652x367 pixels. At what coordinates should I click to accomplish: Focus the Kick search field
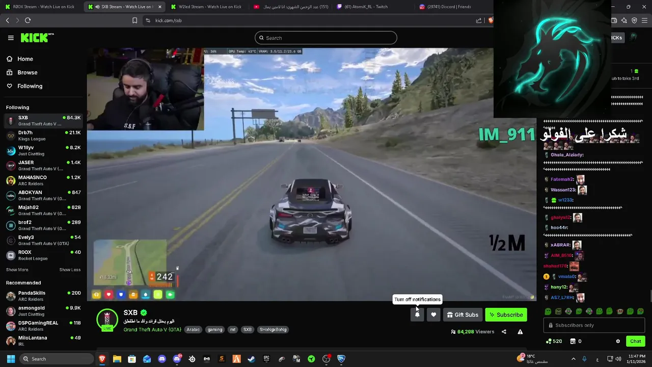(x=326, y=38)
